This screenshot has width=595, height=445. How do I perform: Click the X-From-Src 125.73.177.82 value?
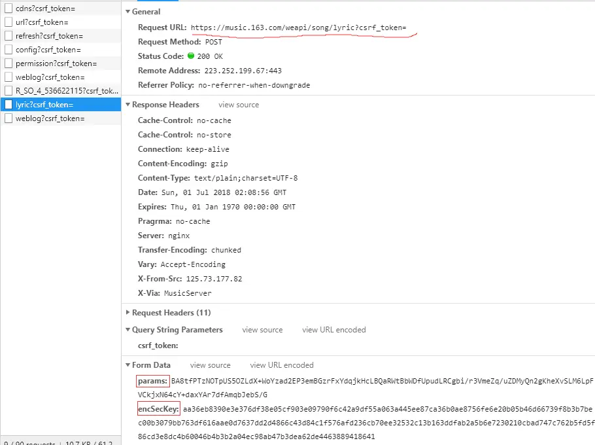pyautogui.click(x=214, y=279)
